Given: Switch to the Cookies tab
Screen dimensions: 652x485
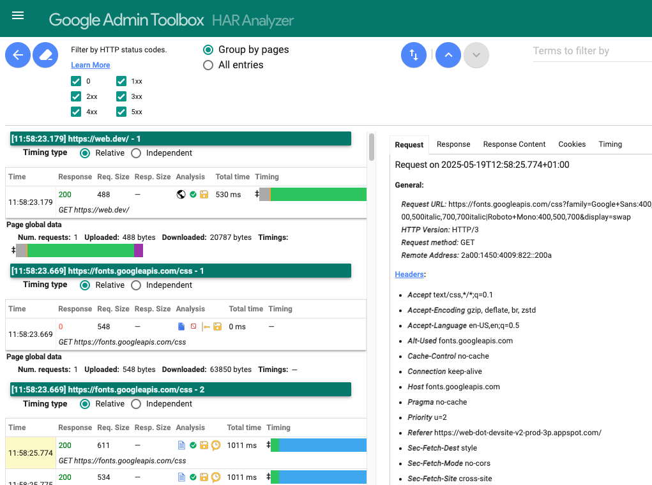Looking at the screenshot, I should (572, 144).
